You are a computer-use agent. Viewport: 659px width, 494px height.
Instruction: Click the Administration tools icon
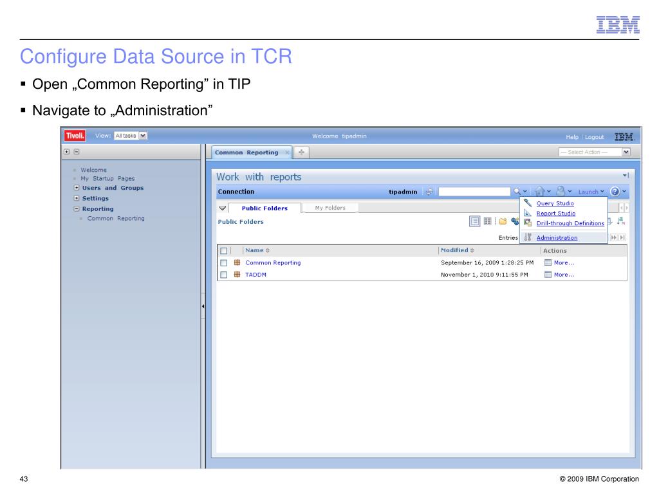[x=528, y=237]
